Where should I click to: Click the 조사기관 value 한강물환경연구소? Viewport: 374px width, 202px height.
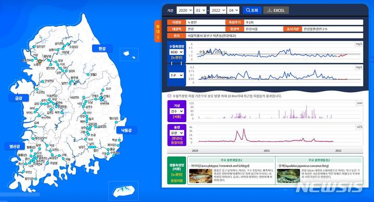coord(333,29)
